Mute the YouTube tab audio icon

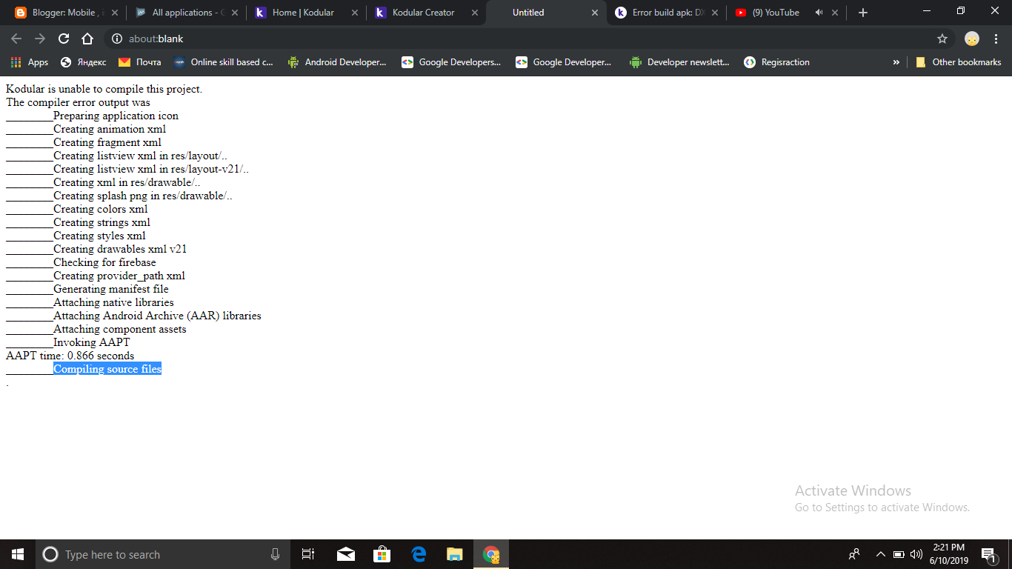tap(819, 13)
